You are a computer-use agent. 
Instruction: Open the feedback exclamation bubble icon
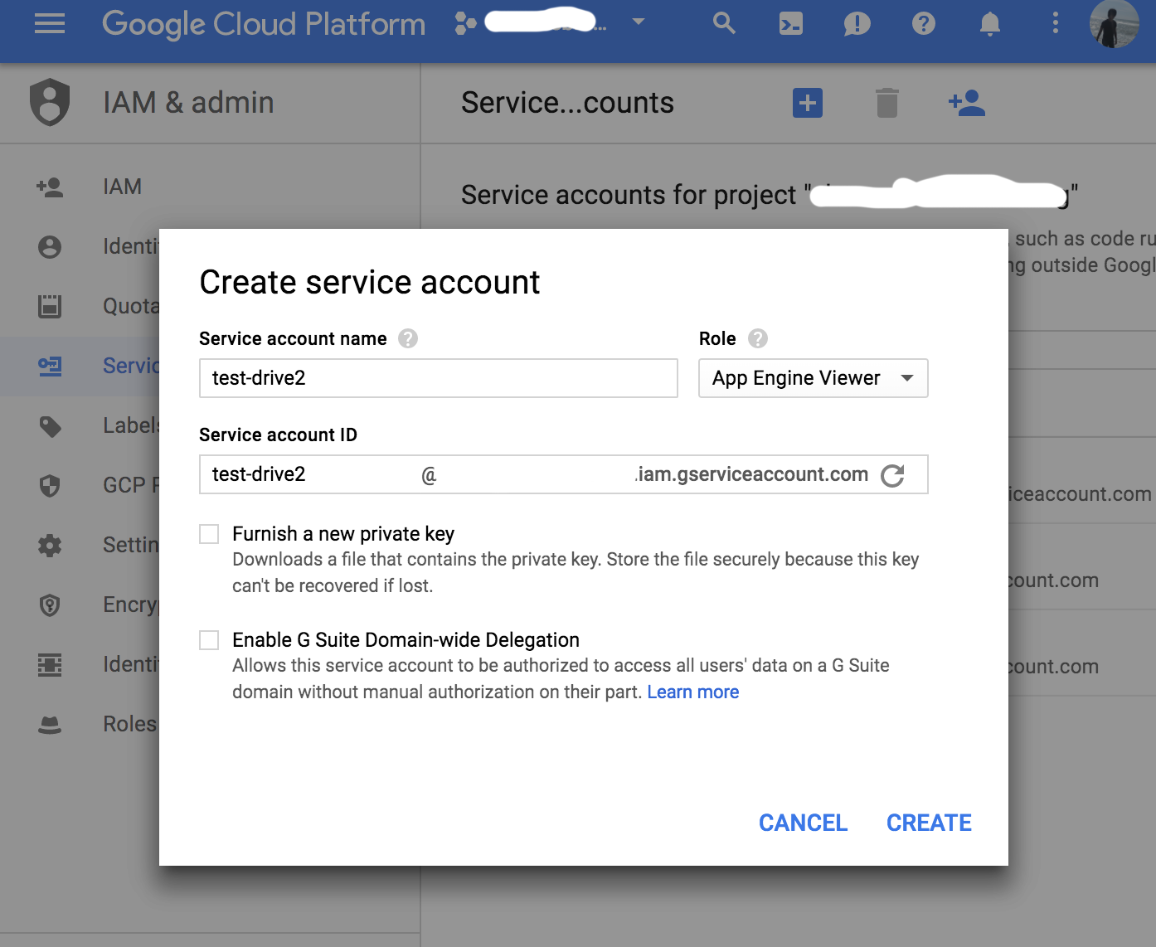(x=857, y=24)
